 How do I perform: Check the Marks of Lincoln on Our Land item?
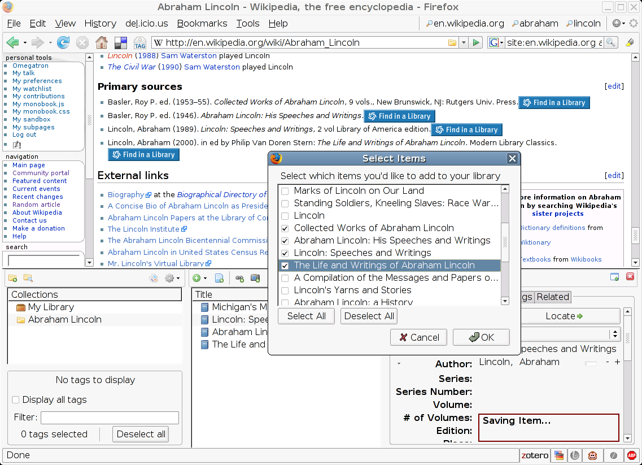(x=285, y=191)
